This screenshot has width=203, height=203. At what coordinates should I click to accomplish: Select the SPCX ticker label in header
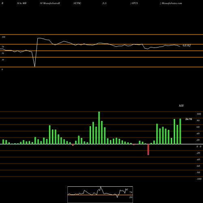point(134,3)
